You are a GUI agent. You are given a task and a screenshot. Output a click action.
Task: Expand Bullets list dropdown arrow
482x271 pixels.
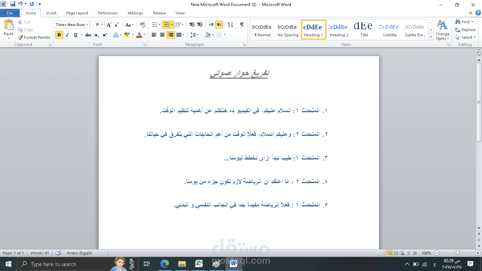pos(160,25)
